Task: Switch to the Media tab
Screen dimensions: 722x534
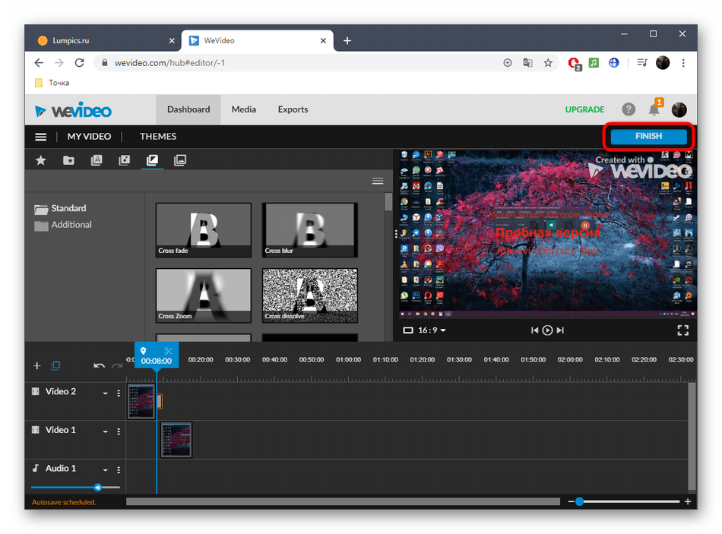Action: click(243, 109)
